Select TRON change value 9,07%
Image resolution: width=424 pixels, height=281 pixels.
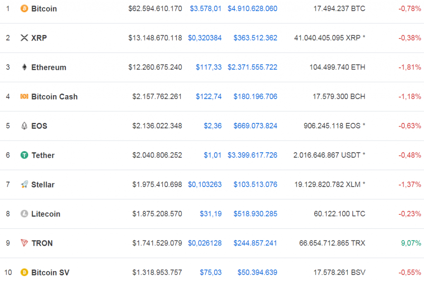coord(411,243)
